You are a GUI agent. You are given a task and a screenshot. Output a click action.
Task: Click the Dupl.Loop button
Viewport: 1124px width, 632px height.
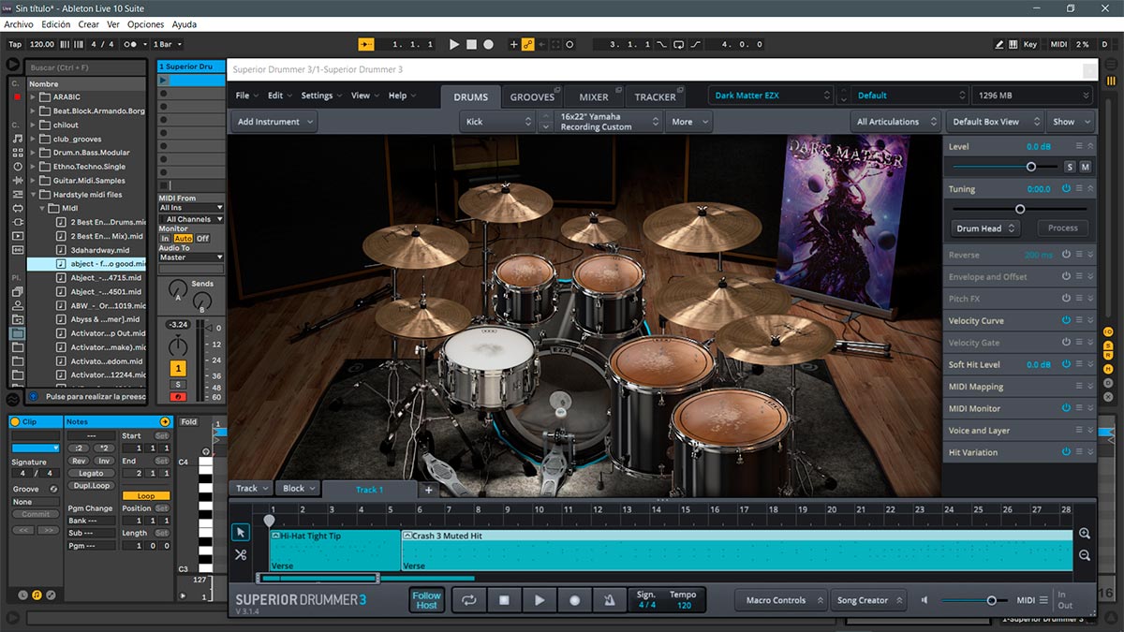coord(91,486)
